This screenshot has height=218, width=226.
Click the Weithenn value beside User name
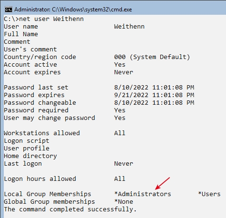pos(129,27)
